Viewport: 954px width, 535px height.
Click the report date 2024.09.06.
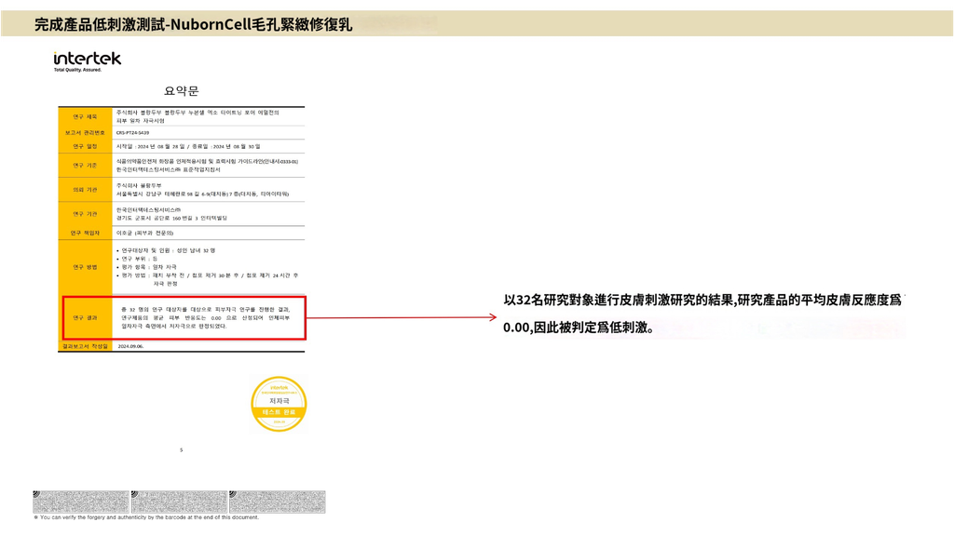(x=130, y=346)
